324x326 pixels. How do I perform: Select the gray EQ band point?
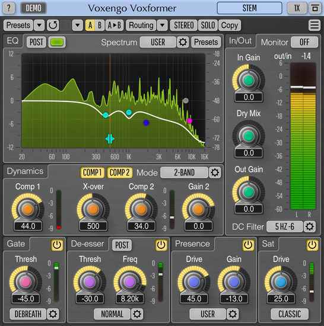[186, 101]
